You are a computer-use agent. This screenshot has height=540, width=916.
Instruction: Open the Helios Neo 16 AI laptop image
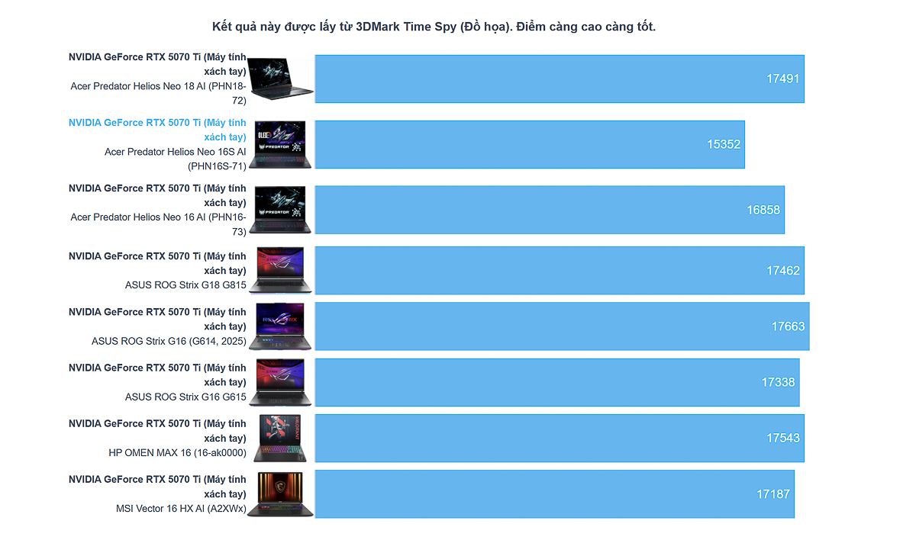tap(280, 210)
